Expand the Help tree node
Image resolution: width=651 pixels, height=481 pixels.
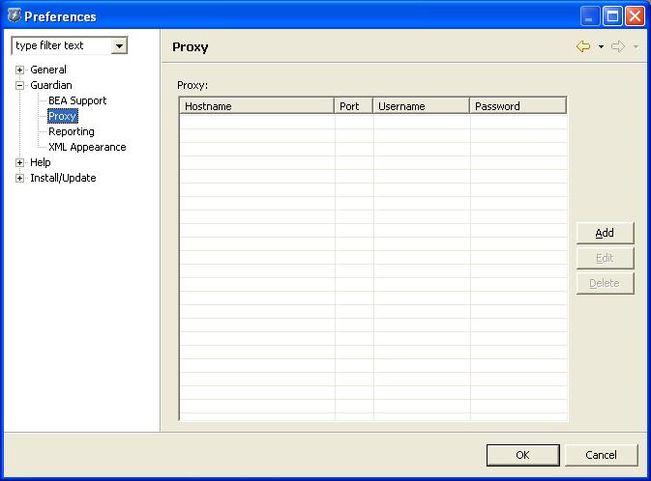pos(19,162)
